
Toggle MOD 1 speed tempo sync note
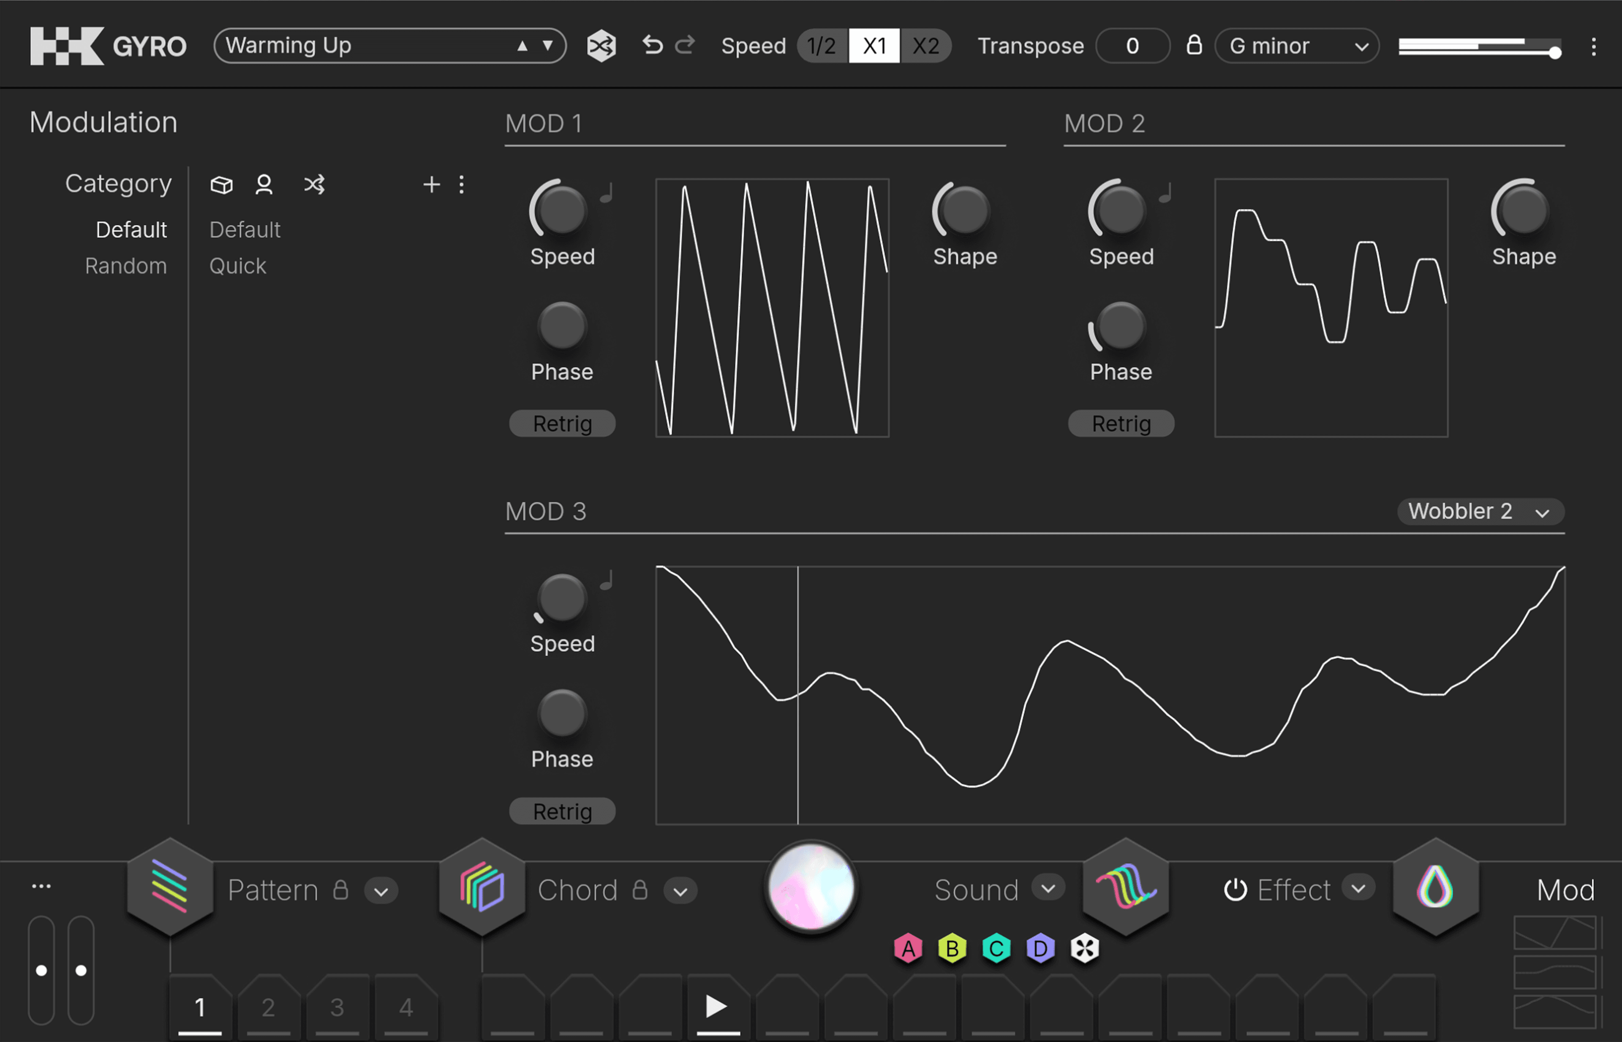click(607, 193)
